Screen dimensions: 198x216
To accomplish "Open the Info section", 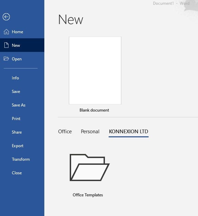I will [22, 78].
